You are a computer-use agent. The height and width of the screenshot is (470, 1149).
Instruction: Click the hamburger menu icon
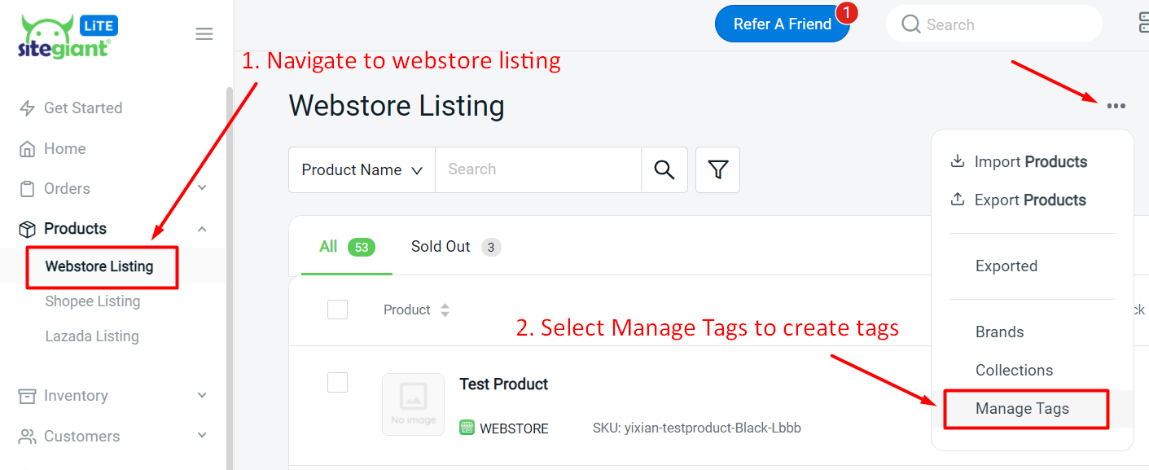tap(204, 33)
